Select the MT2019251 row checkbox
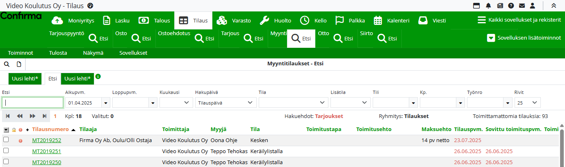565x167 pixels. click(x=6, y=151)
